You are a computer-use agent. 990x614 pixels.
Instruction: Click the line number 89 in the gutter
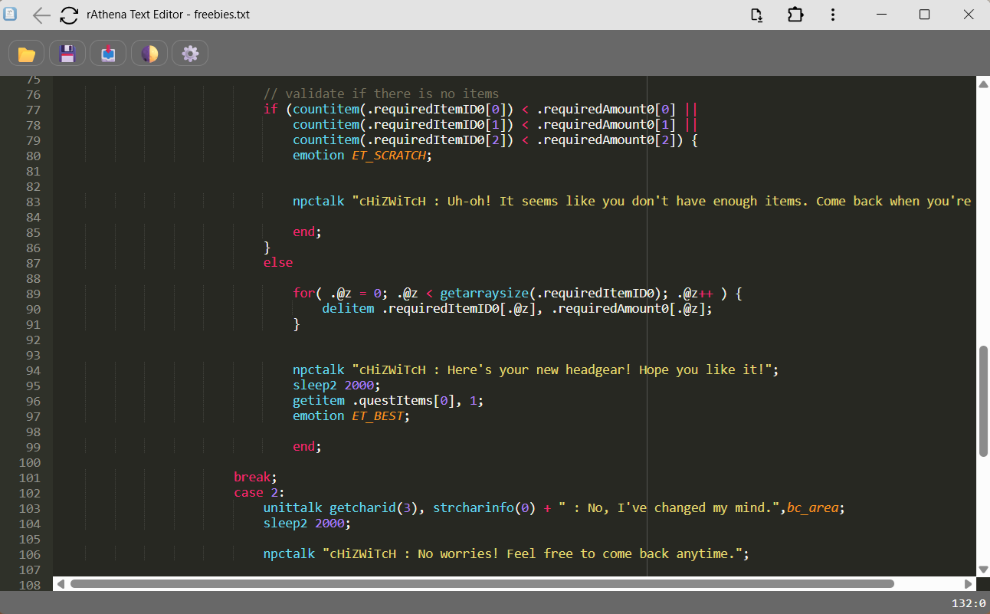pos(33,294)
